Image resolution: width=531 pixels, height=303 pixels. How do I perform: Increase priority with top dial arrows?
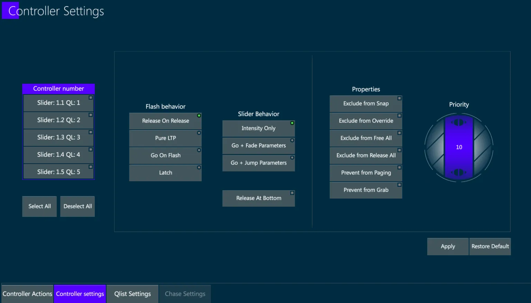click(x=459, y=122)
